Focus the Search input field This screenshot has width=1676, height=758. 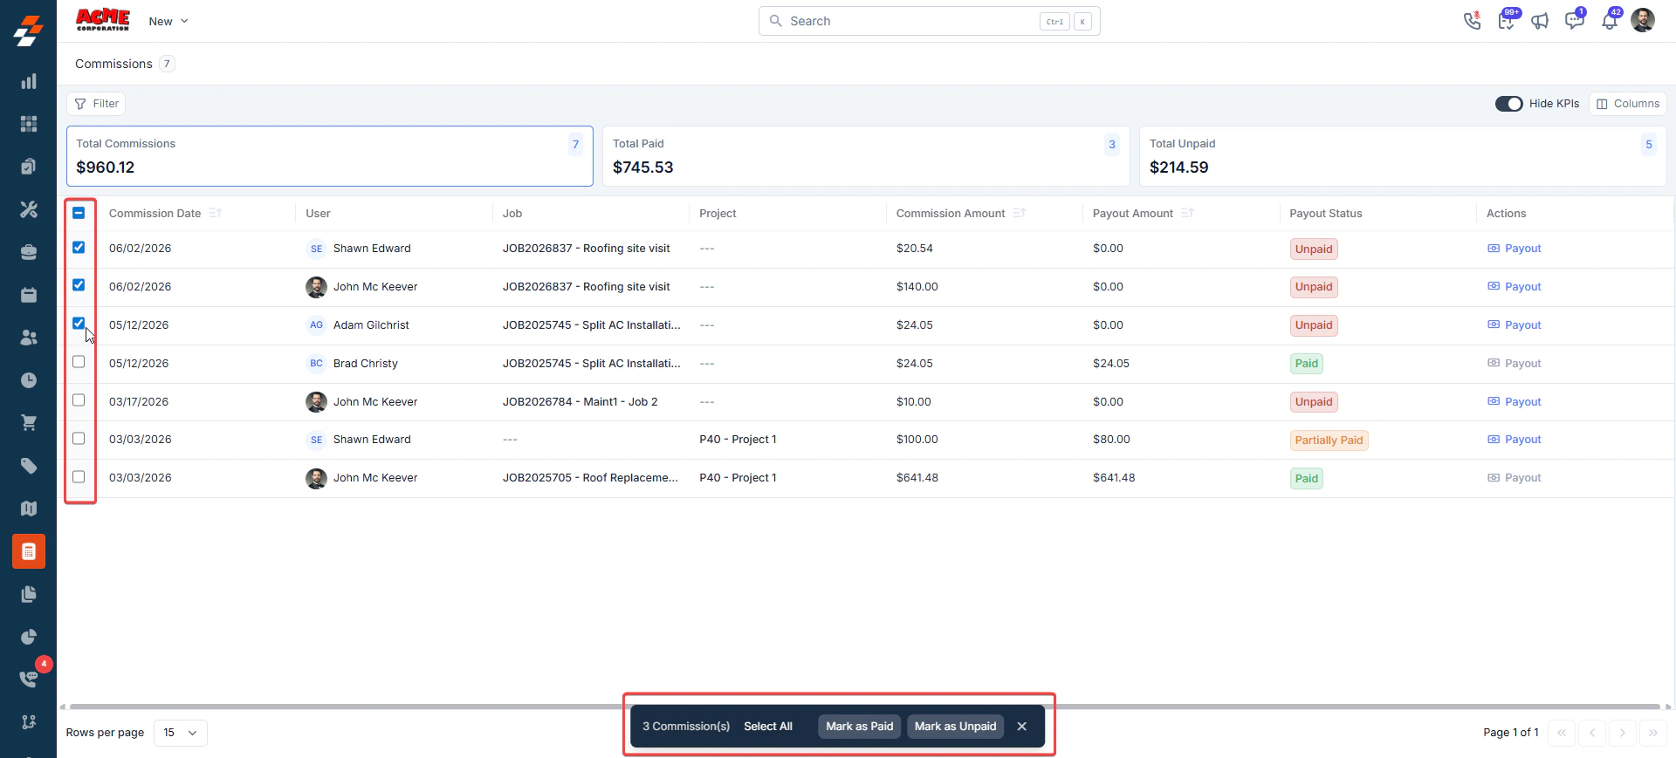point(930,21)
